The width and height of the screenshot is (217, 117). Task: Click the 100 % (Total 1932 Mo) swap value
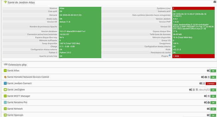[x=70, y=43]
